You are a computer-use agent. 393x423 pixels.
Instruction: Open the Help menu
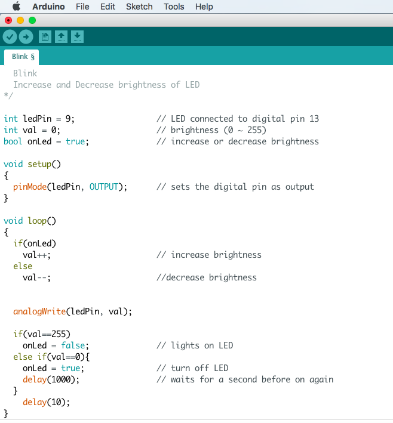204,7
